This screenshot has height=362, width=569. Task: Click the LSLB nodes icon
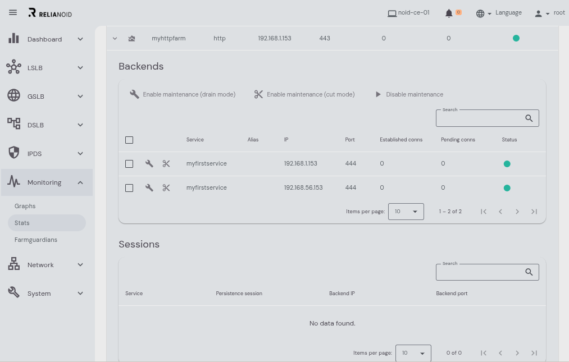point(14,67)
